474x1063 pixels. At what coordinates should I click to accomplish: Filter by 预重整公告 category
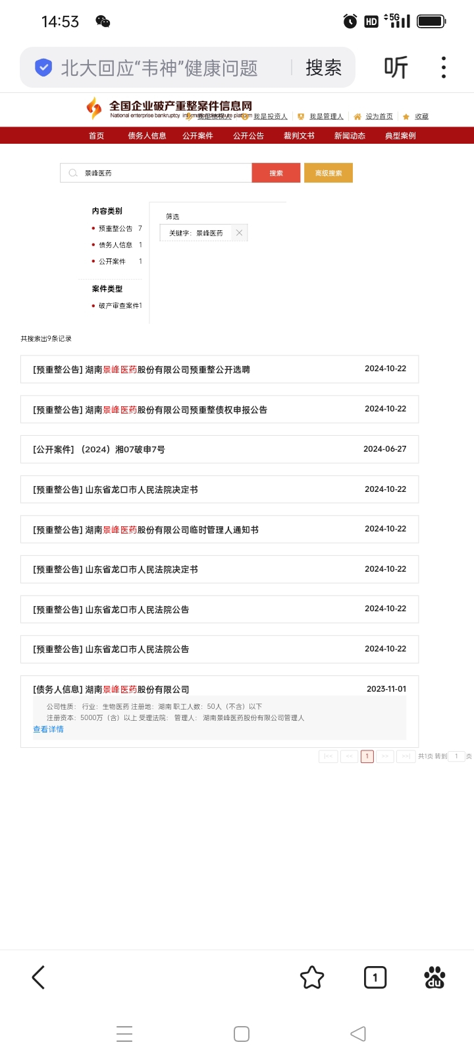[116, 228]
